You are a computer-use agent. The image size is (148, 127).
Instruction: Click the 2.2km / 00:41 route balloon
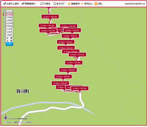pyautogui.click(x=70, y=36)
